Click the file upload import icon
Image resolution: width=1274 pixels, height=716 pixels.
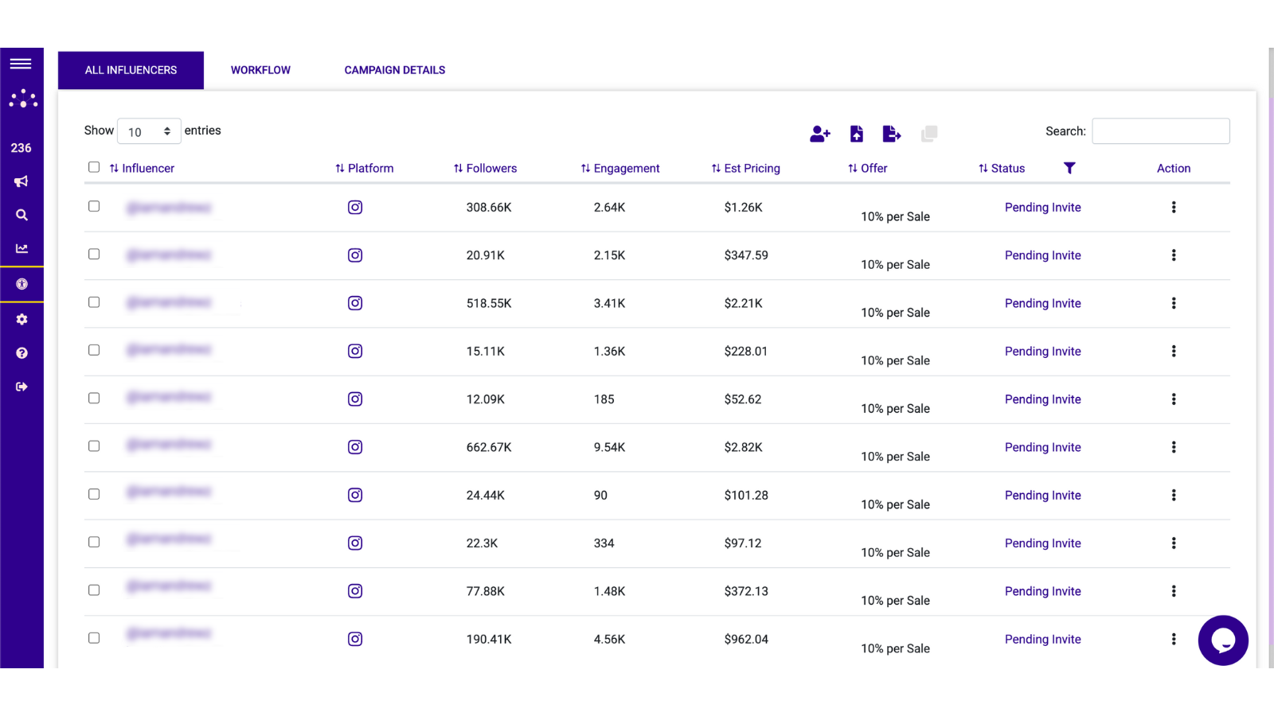(x=857, y=134)
